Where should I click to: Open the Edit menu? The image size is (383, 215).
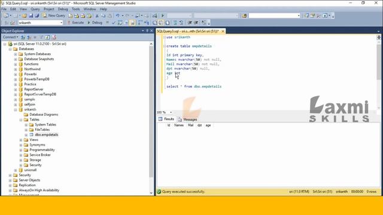point(13,9)
